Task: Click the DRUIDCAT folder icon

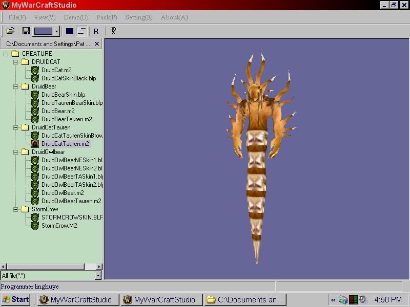Action: pyautogui.click(x=25, y=62)
